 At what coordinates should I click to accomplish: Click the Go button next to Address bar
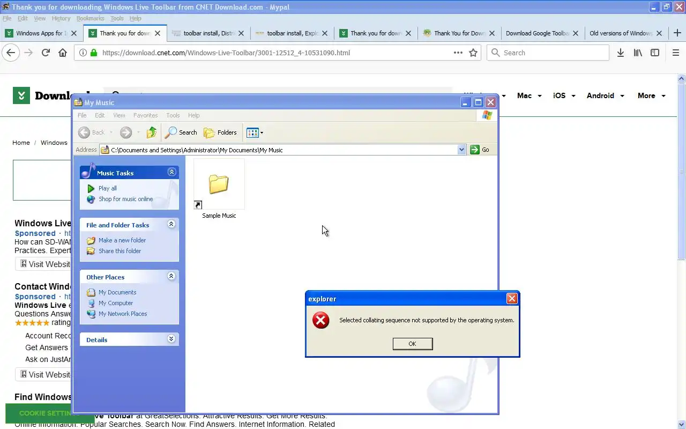tap(480, 150)
